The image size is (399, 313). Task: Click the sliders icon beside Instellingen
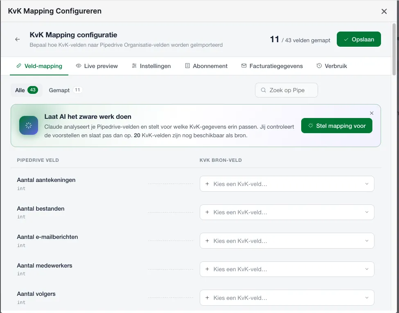pos(134,66)
